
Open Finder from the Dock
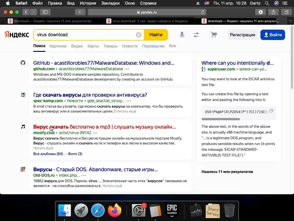click(65, 210)
